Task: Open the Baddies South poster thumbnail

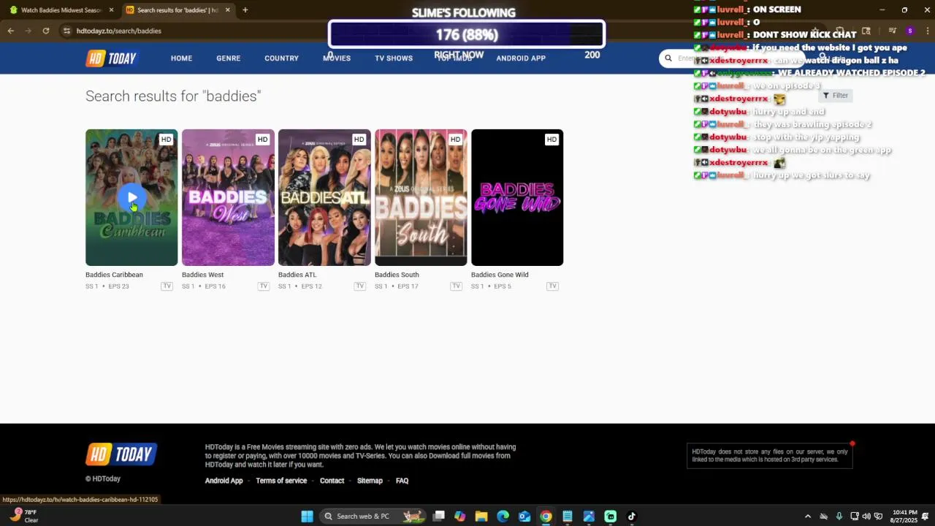Action: tap(421, 197)
